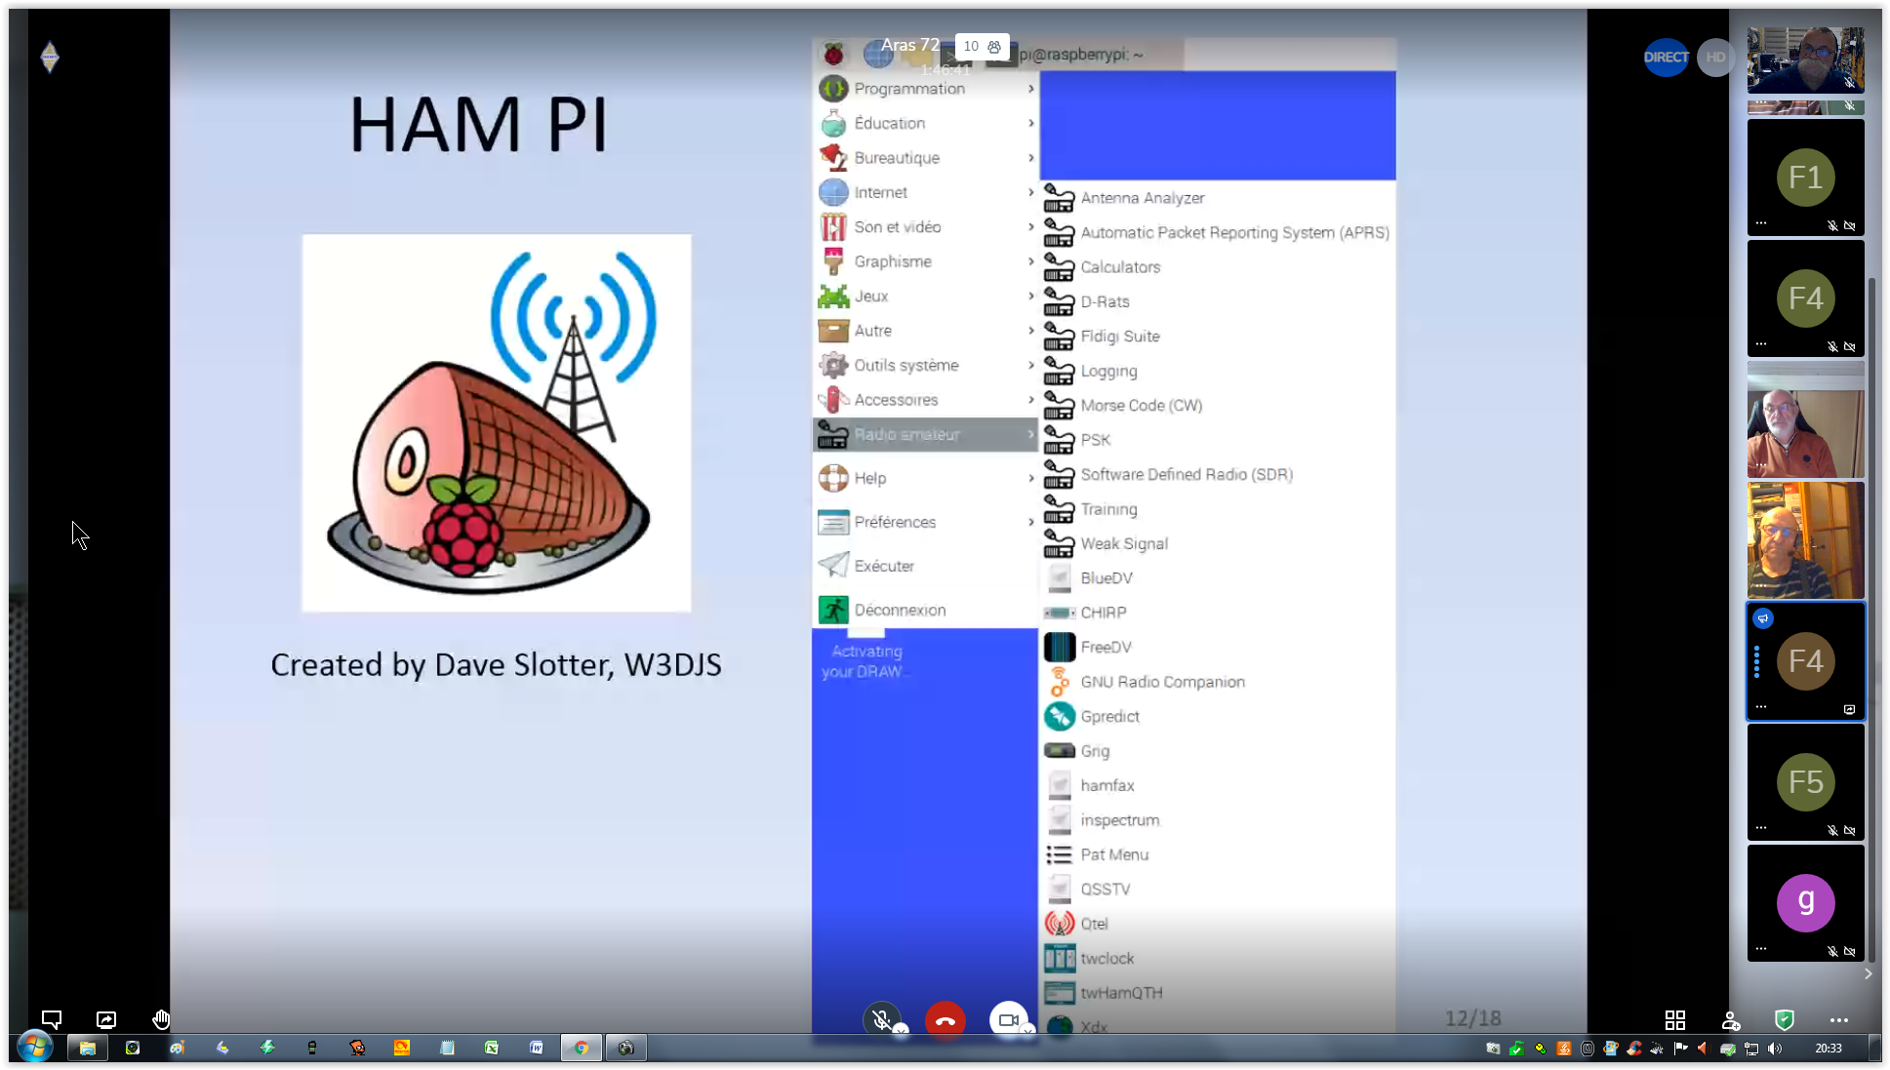
Task: Select the F1 participant thumbnail
Action: [1805, 177]
